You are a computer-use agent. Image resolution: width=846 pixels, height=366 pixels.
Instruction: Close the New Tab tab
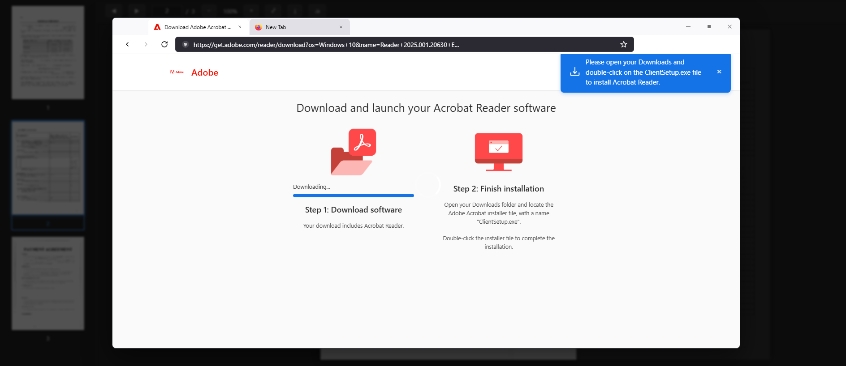341,27
